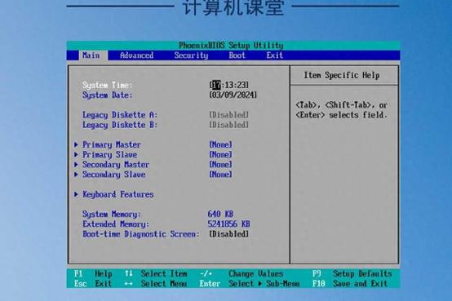Select the System Date value 03/09/2024
Image resolution: width=452 pixels, height=301 pixels.
click(233, 95)
